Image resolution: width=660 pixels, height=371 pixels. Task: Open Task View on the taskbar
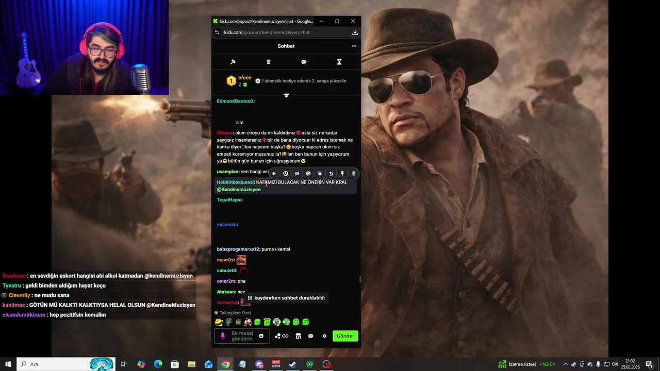tap(124, 364)
